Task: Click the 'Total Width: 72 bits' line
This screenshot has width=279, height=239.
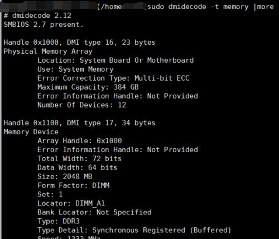Action: (x=79, y=158)
